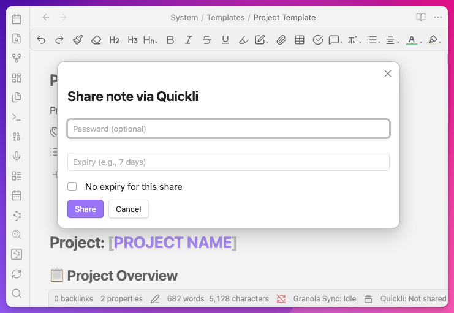Screen dimensions: 454x313
Task: Open the checklist layout icon in sidebar
Action: 17,176
